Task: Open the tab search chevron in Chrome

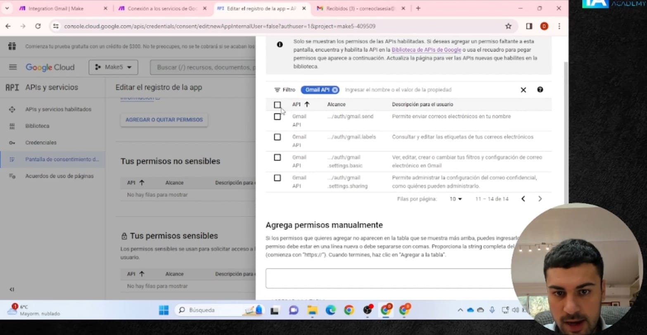Action: tap(7, 8)
